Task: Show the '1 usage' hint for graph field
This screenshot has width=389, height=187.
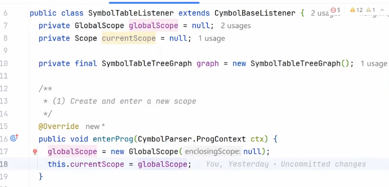Action: pyautogui.click(x=374, y=64)
